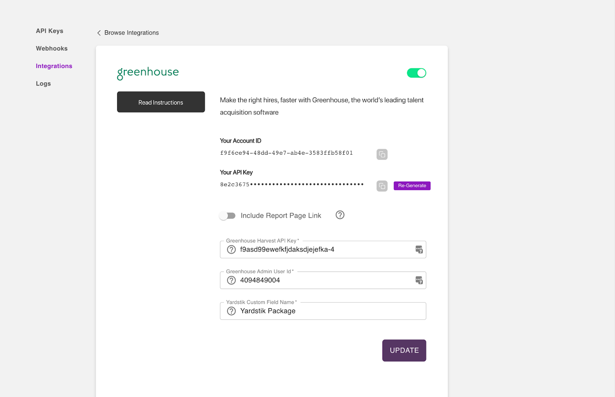
Task: Focus the Yardstik Custom Field Name input
Action: [323, 311]
